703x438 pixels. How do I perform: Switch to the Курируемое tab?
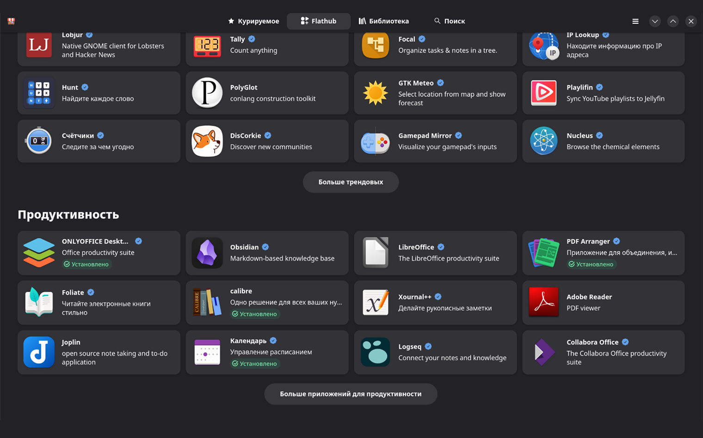point(253,21)
